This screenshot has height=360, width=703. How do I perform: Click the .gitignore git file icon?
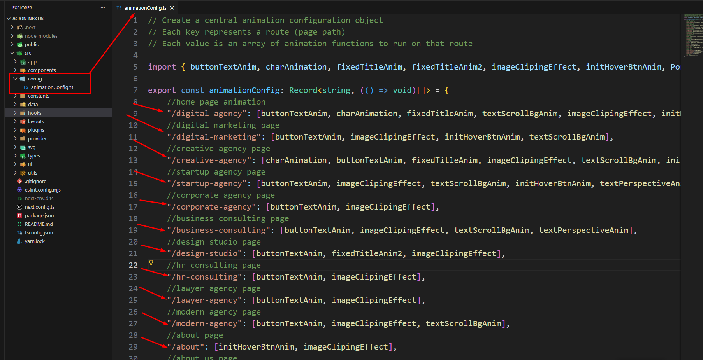(x=19, y=181)
